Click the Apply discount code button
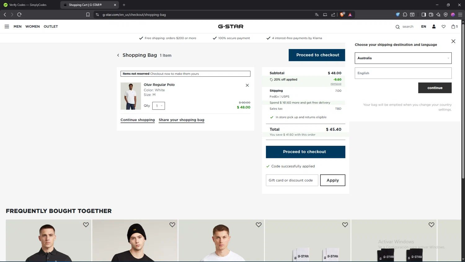465x262 pixels. click(x=333, y=180)
